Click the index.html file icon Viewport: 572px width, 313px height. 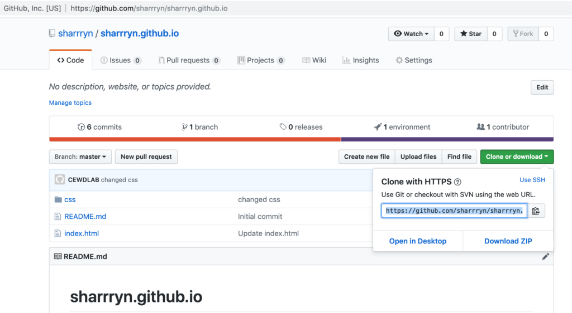tap(58, 233)
